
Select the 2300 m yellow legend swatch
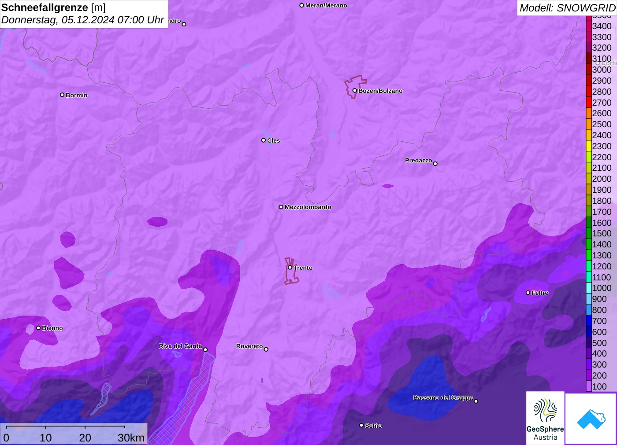pos(589,146)
